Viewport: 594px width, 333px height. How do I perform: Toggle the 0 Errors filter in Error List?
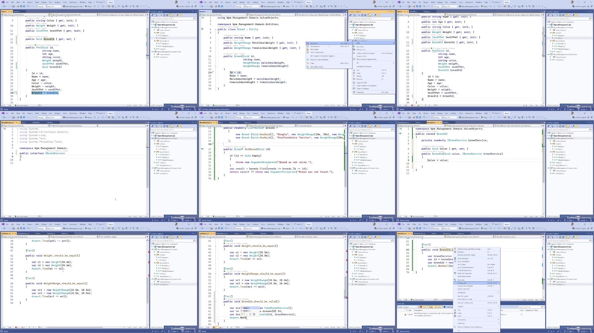[x=424, y=307]
